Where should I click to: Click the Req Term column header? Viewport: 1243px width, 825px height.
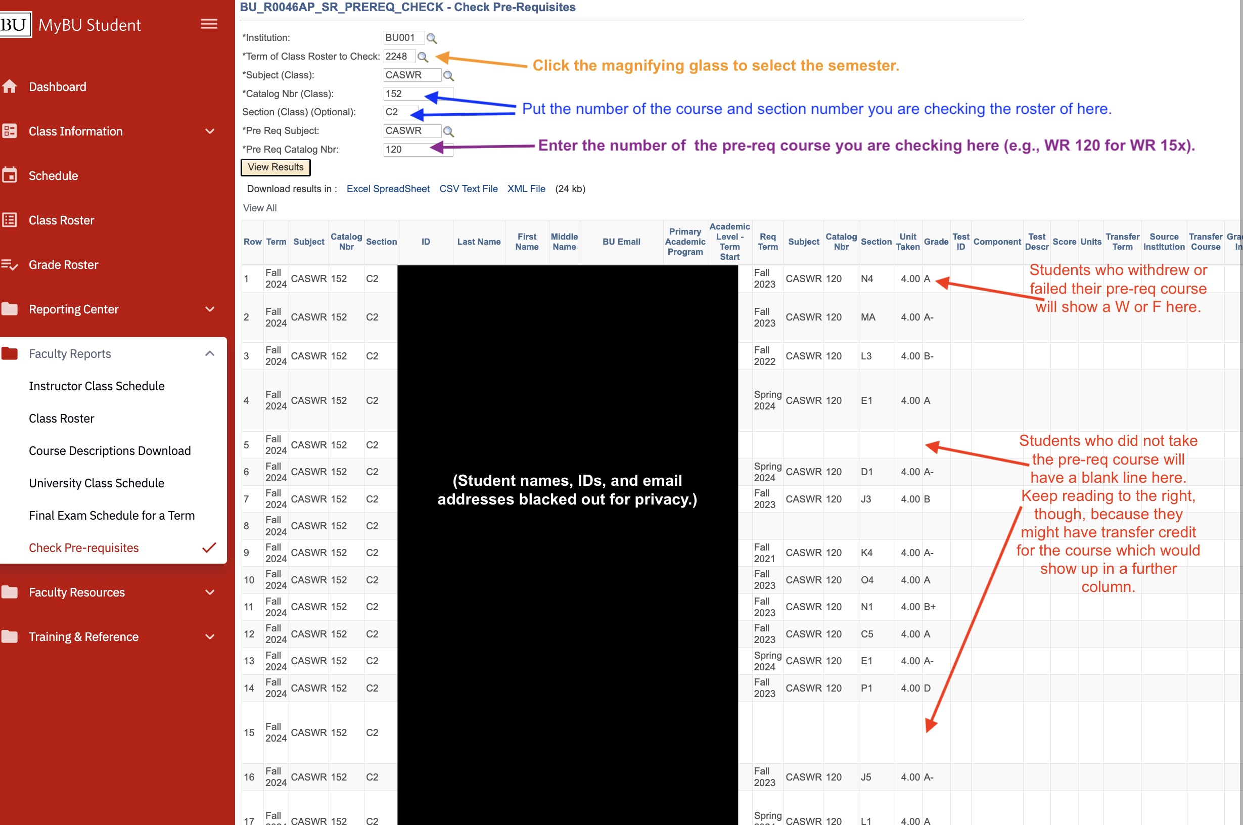click(x=767, y=242)
